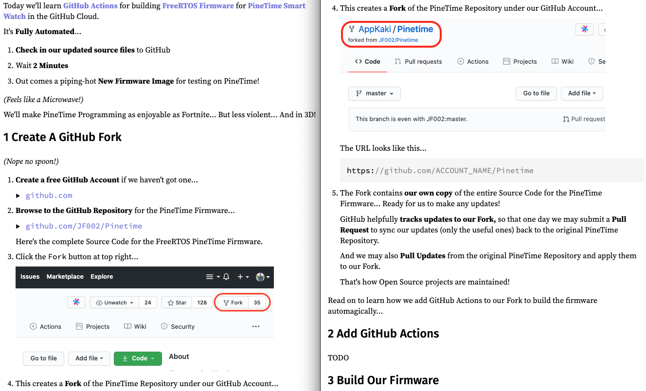
Task: Switch to the Pull requests tab
Action: pyautogui.click(x=418, y=61)
